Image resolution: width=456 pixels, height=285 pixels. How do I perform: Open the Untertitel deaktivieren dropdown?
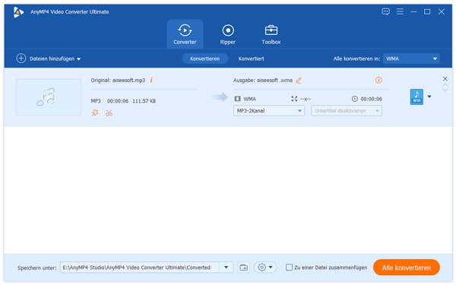[347, 111]
